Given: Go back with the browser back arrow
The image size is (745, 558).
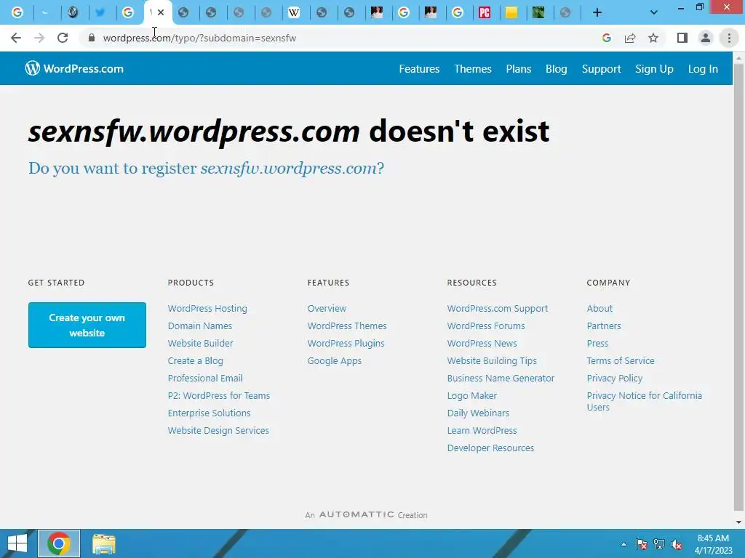Looking at the screenshot, I should (x=16, y=38).
